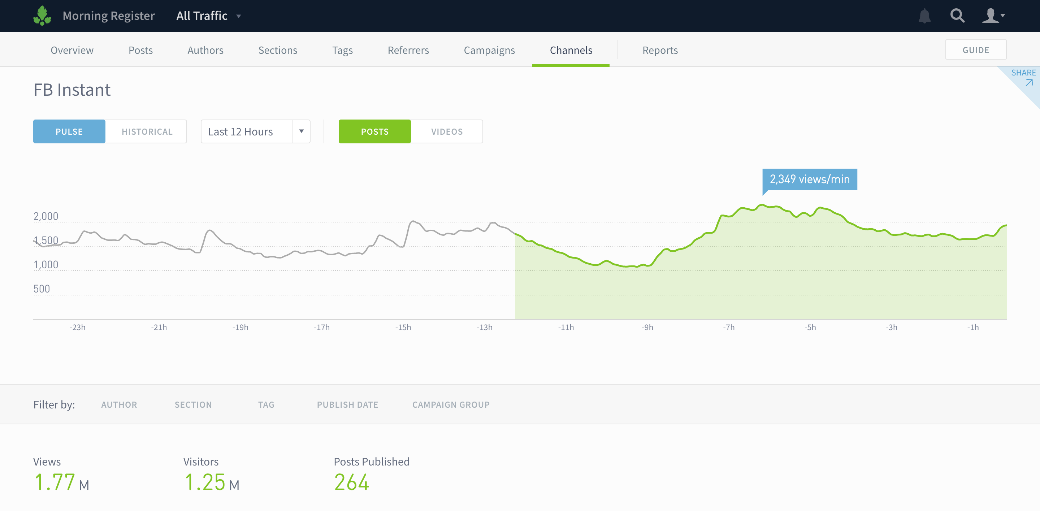The width and height of the screenshot is (1040, 511).
Task: Click the Parse.ly green leaf logo
Action: point(42,16)
